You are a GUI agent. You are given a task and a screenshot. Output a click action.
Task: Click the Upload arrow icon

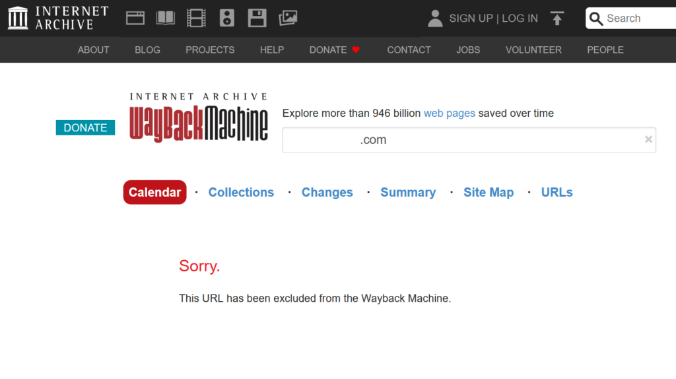tap(557, 18)
